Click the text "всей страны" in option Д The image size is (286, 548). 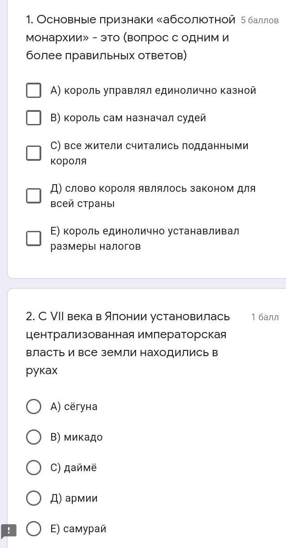point(83,203)
